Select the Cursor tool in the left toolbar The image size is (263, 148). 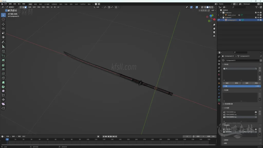coord(3,19)
